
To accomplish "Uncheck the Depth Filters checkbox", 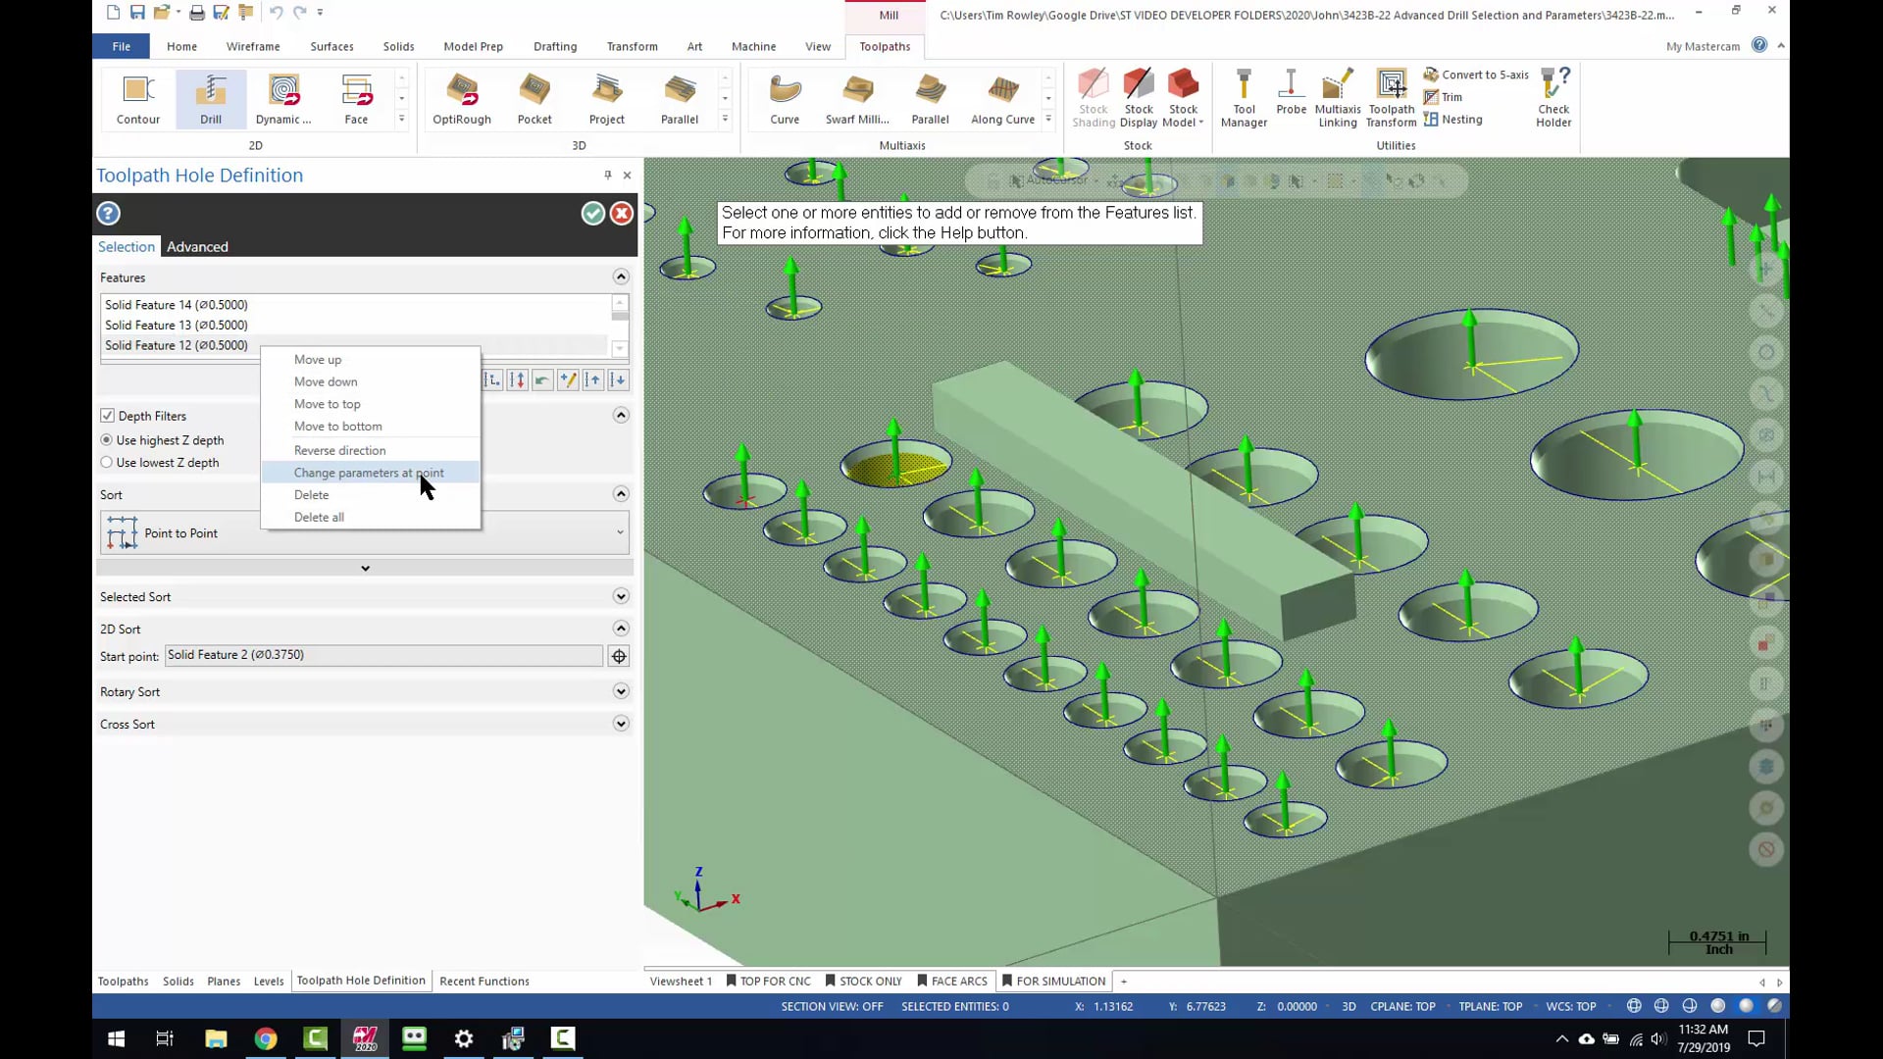I will point(108,416).
